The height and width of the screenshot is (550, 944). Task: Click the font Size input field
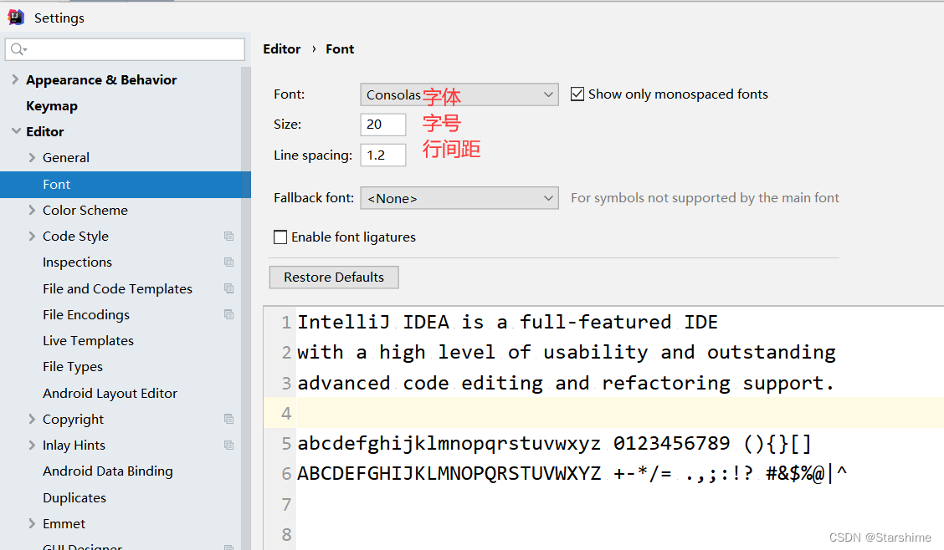382,124
